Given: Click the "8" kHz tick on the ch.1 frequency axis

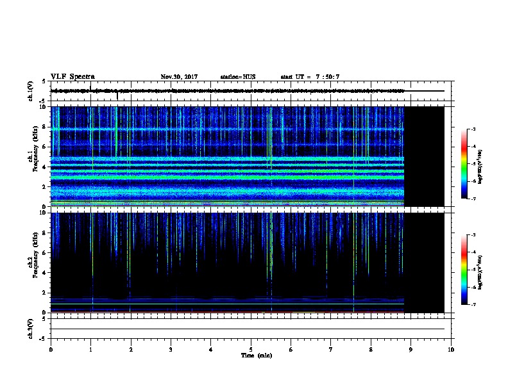Looking at the screenshot, I should [x=46, y=127].
